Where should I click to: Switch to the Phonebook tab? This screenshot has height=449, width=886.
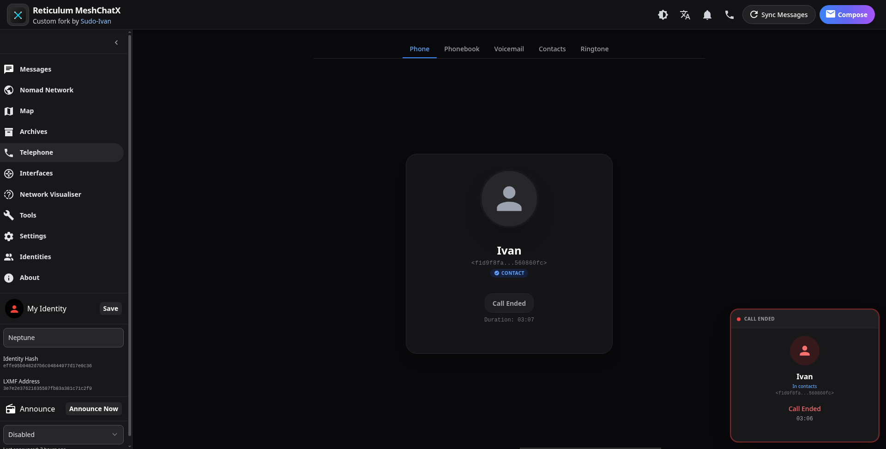[x=462, y=49]
